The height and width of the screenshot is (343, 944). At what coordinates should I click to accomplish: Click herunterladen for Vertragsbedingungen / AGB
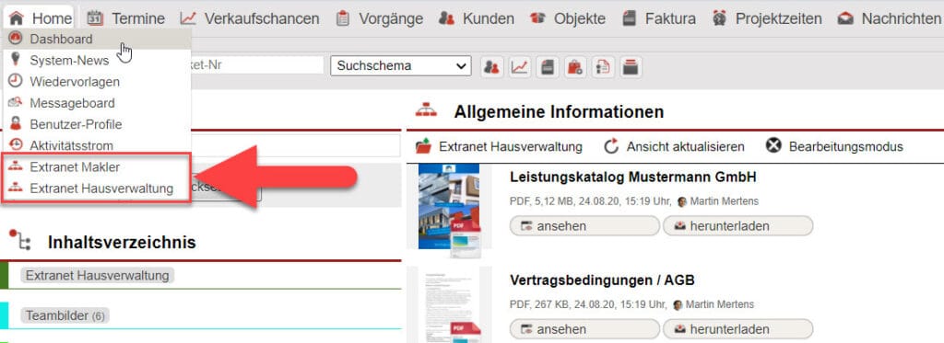[x=738, y=329]
